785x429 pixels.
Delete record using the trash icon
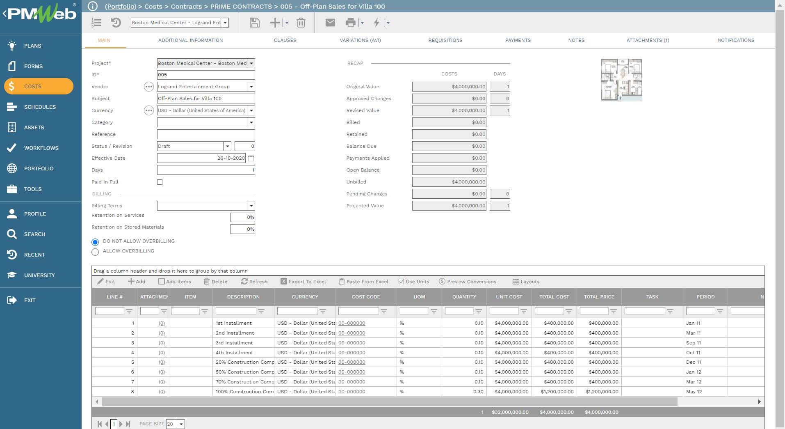coord(301,23)
